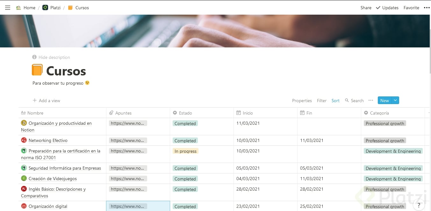Click the help question mark button

coord(419,205)
